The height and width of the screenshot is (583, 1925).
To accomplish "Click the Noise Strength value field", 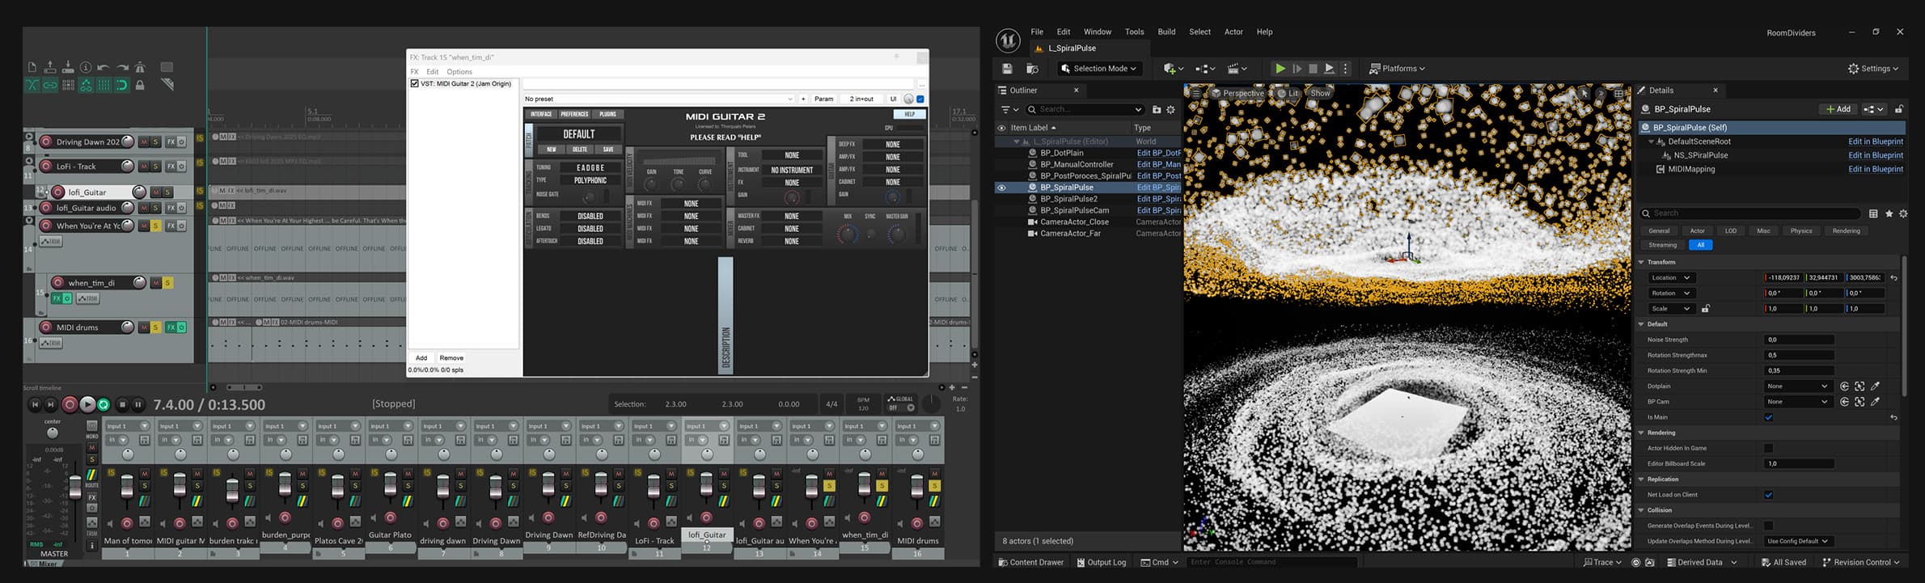I will click(x=1799, y=340).
